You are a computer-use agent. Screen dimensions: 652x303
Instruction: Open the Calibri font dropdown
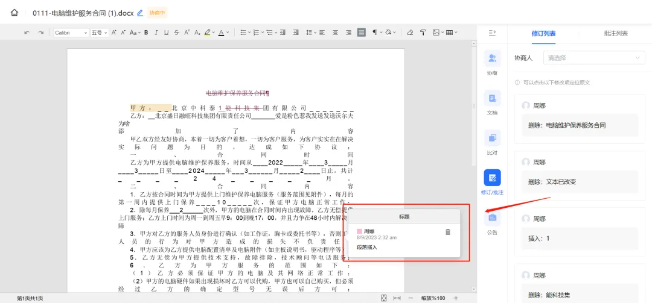(71, 33)
